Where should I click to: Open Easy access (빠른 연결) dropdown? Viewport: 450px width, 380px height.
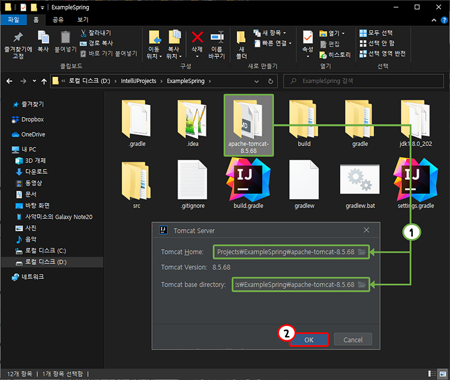273,43
